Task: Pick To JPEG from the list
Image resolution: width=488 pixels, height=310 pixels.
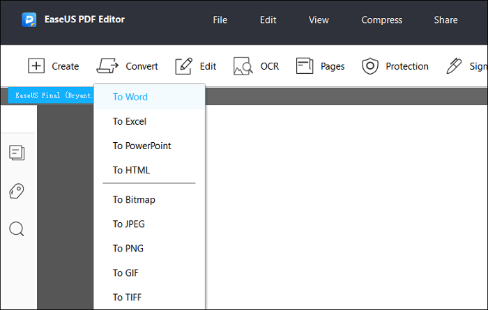Action: pos(129,224)
